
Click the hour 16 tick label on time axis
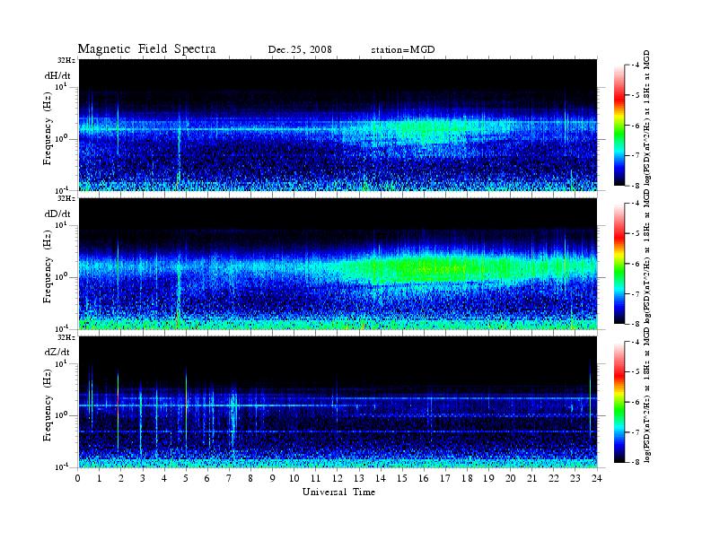[x=424, y=478]
